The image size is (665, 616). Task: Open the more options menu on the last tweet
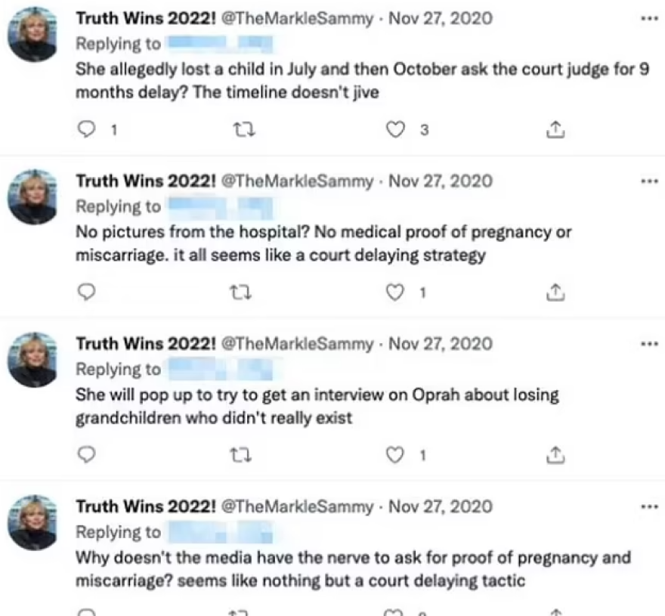tap(648, 506)
